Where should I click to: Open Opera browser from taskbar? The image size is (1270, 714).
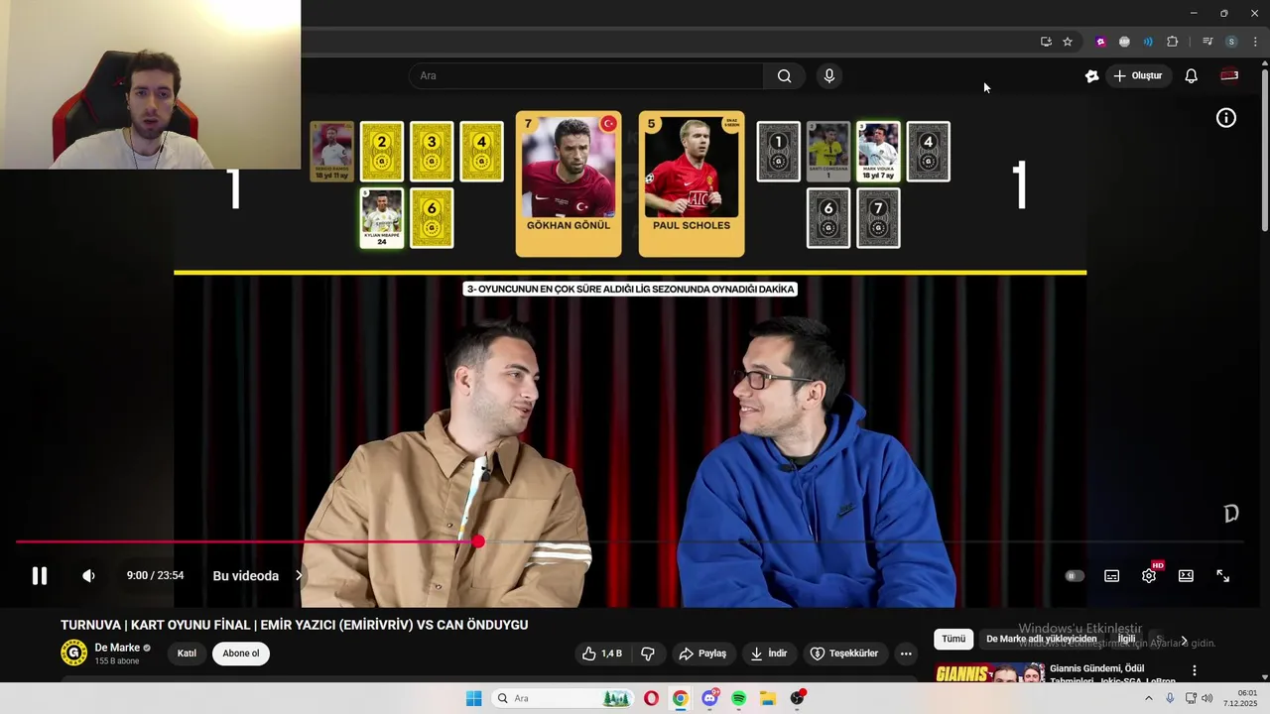click(x=651, y=698)
